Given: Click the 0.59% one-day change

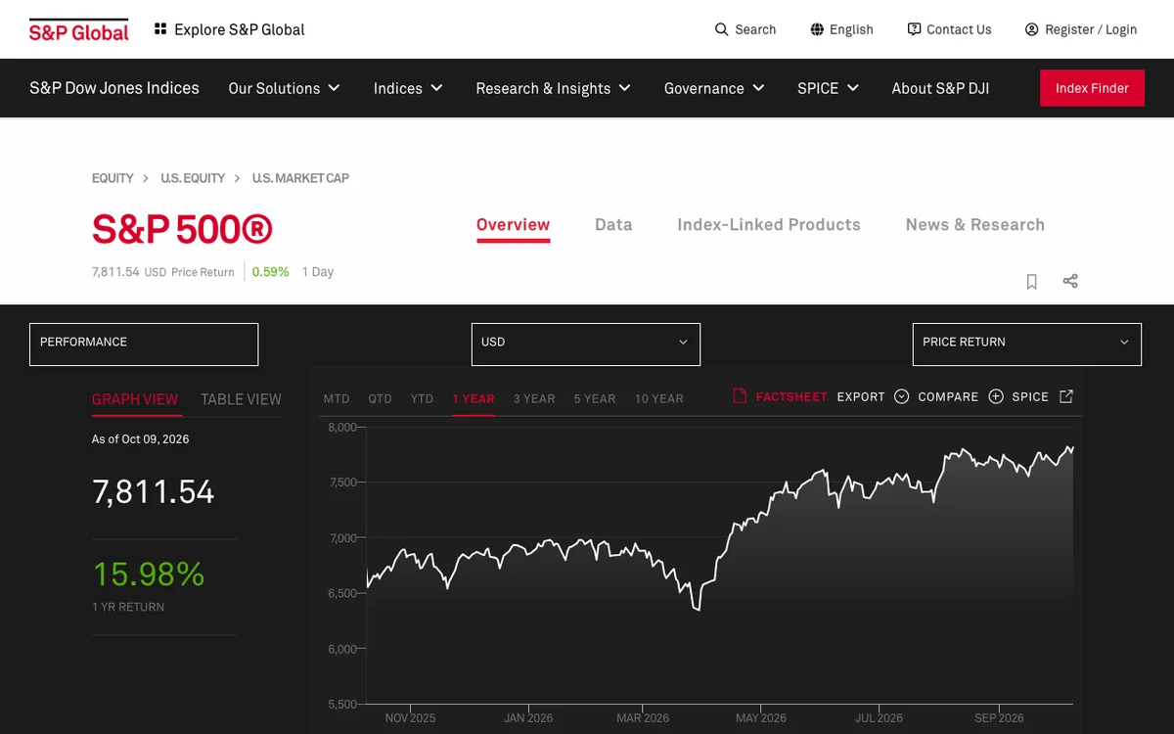Looking at the screenshot, I should point(271,272).
